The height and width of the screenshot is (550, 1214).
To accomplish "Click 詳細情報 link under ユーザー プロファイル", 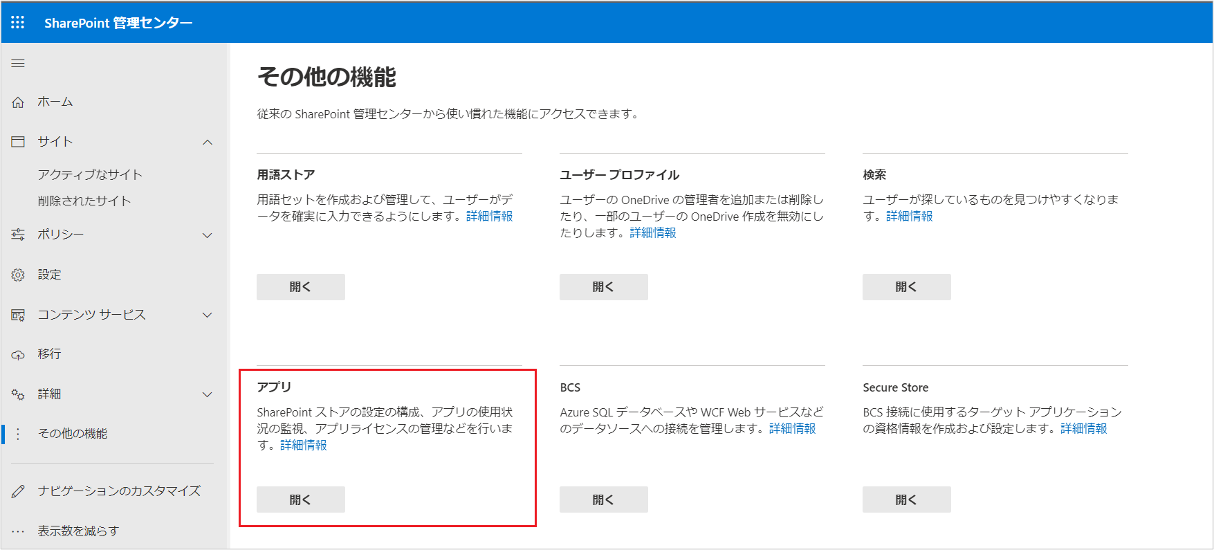I will coord(653,233).
